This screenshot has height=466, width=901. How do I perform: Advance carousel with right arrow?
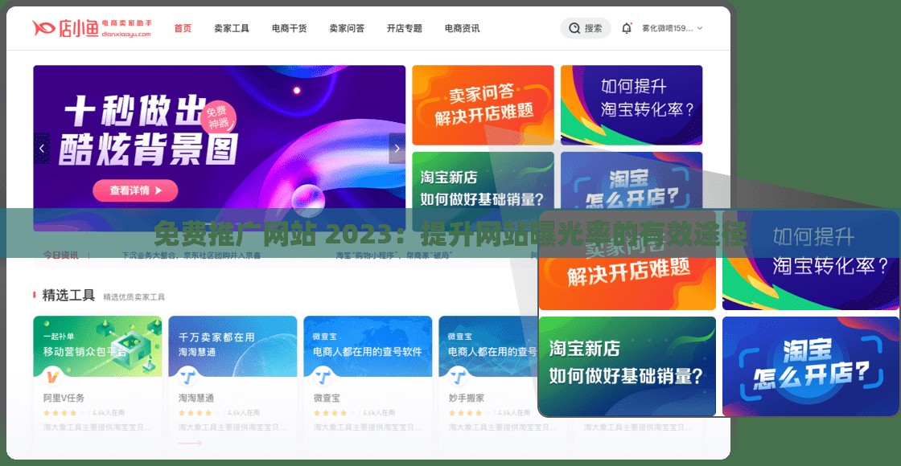(x=397, y=149)
